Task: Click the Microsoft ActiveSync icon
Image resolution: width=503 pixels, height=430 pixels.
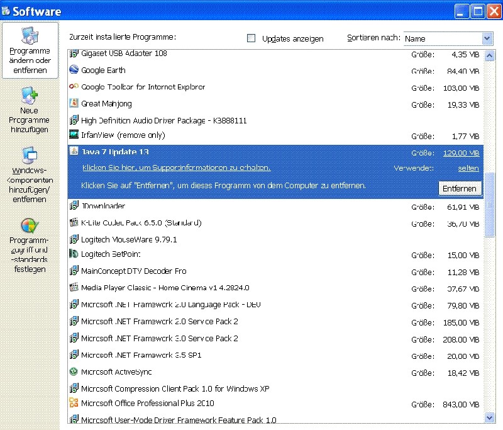Action: point(74,372)
